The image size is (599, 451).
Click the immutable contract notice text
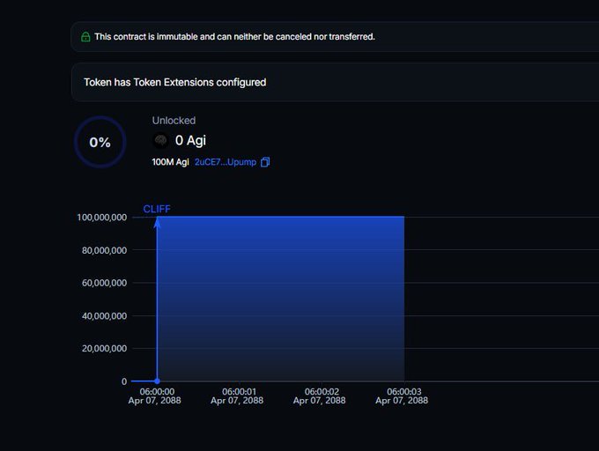234,37
